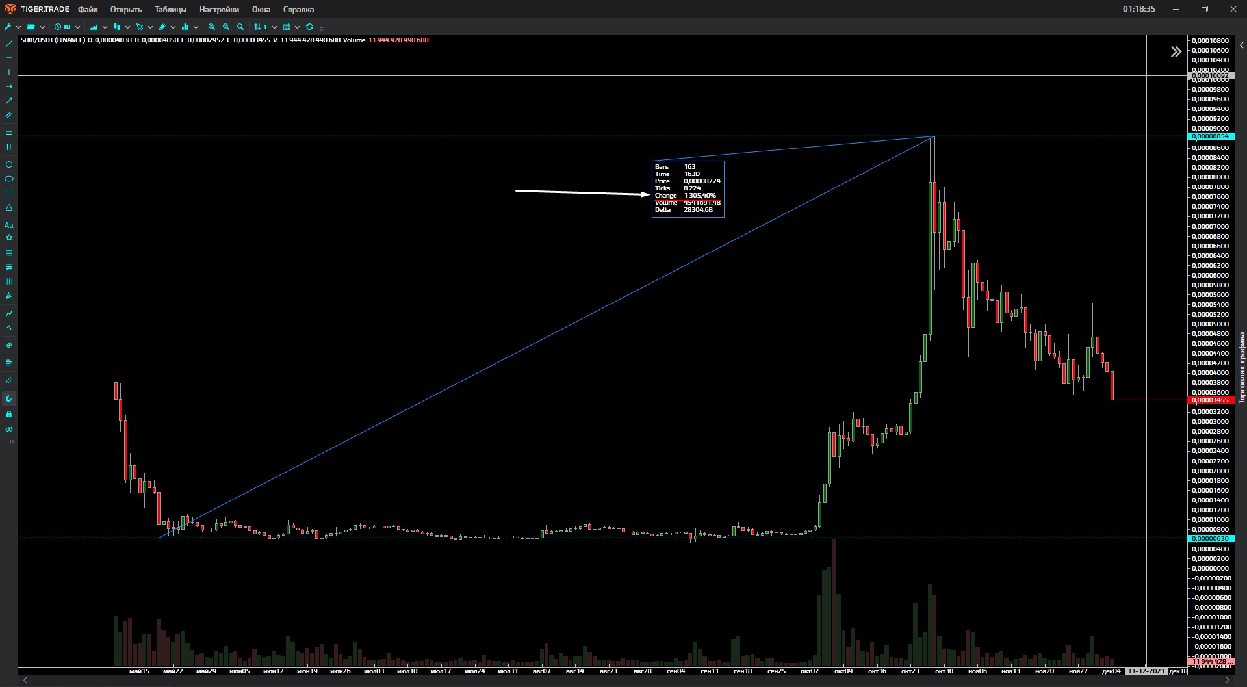
Task: Click the bottom horizontal scrollbar track
Action: [624, 680]
